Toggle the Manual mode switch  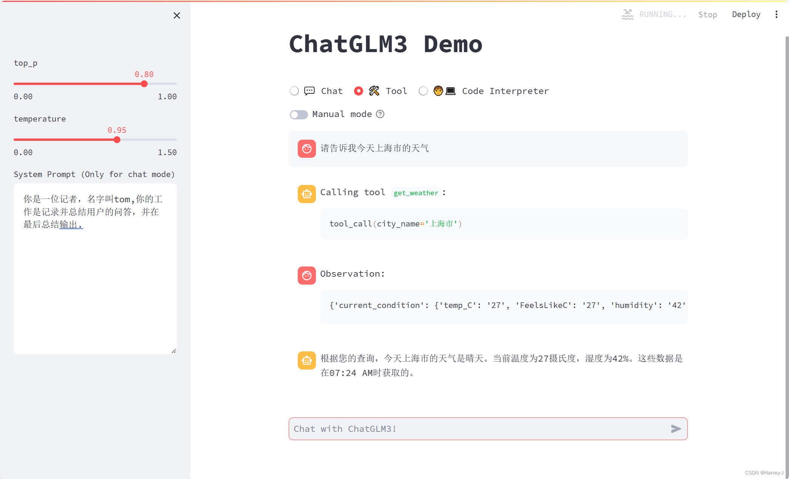click(299, 114)
